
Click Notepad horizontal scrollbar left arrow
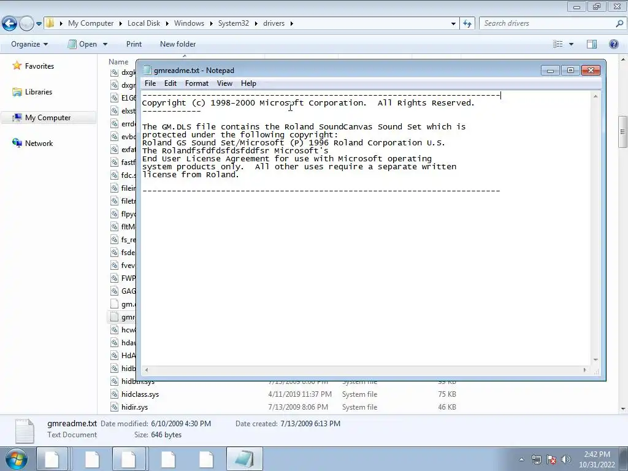click(x=147, y=370)
